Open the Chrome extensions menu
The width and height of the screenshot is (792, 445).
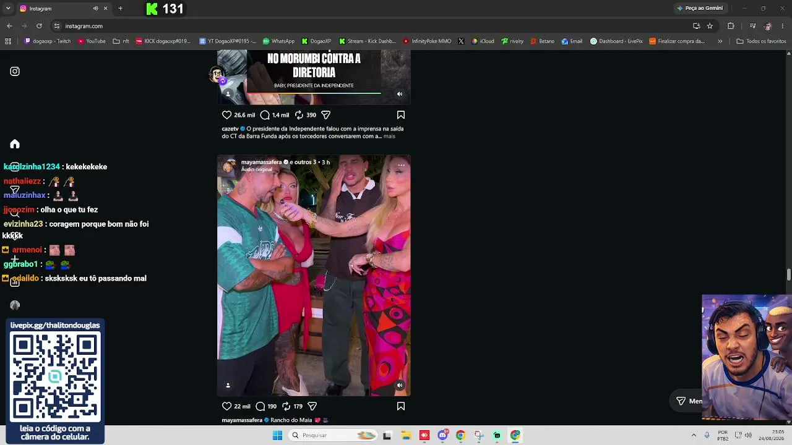[731, 26]
